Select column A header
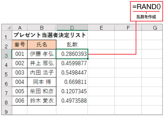This screenshot has height=116, width=164. [19, 27]
